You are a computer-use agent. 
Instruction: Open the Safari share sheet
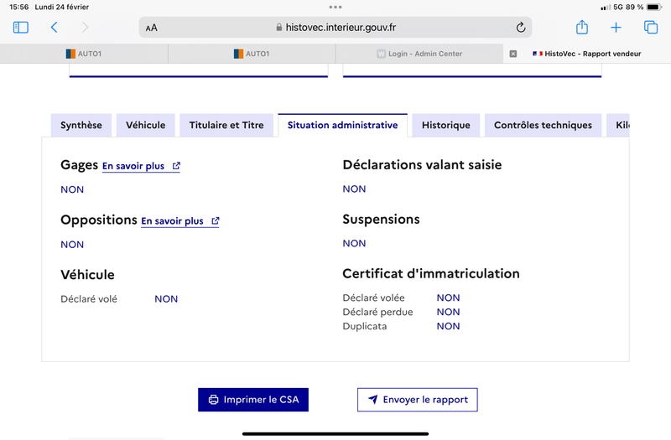(x=582, y=28)
